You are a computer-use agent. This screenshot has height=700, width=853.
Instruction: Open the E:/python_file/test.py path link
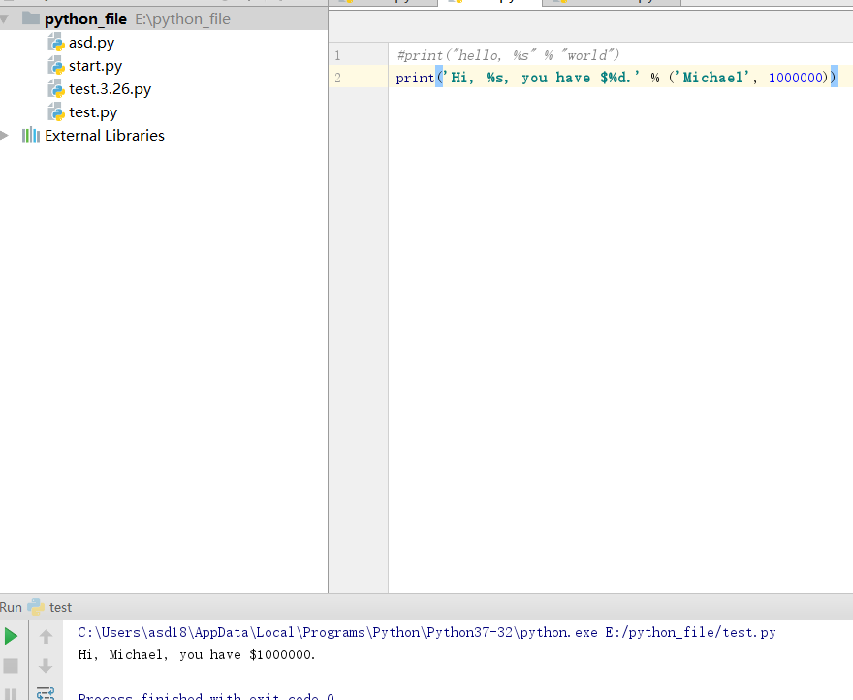(x=690, y=632)
